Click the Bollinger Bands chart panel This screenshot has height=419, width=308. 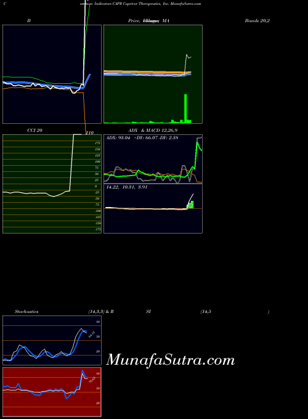[x=52, y=75]
